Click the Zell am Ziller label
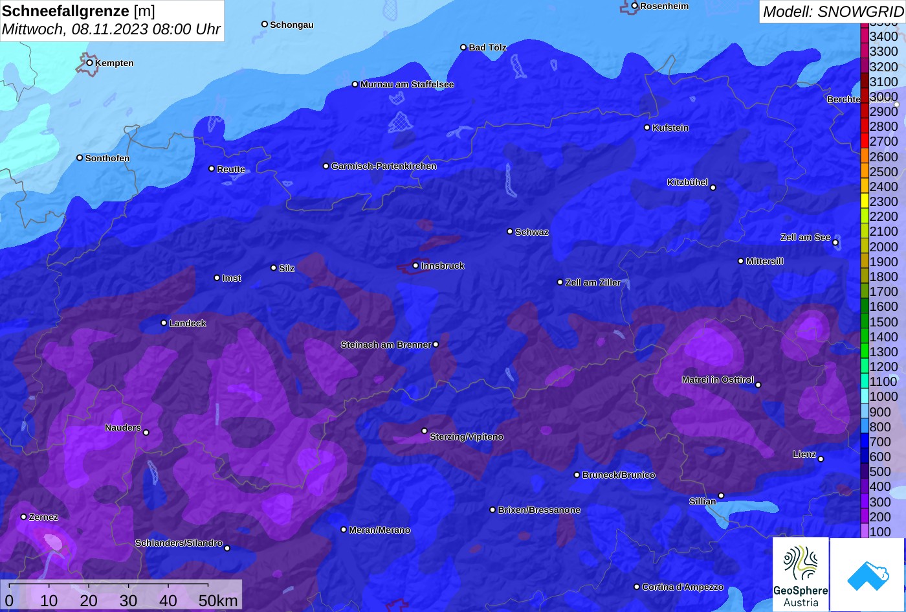Image resolution: width=906 pixels, height=612 pixels. pyautogui.click(x=593, y=283)
